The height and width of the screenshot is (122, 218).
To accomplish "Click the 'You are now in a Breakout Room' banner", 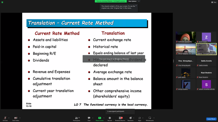I will (114, 59).
